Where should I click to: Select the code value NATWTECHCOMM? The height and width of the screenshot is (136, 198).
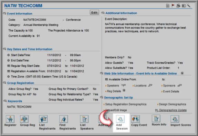coord(35,20)
